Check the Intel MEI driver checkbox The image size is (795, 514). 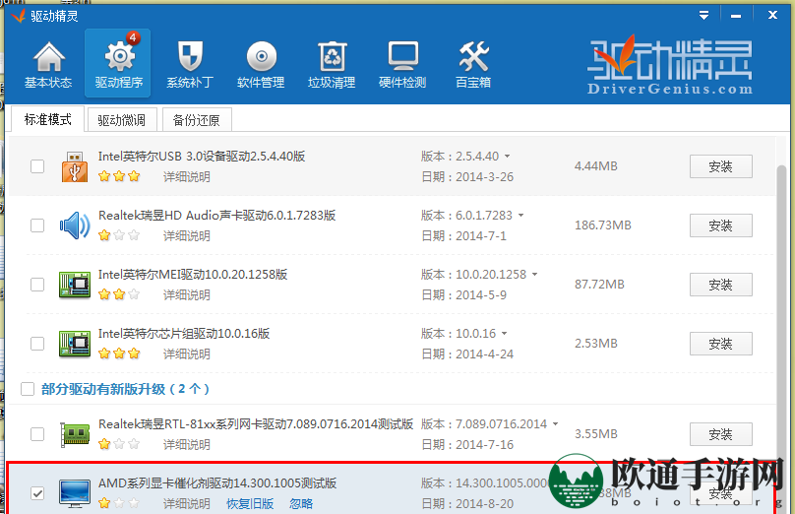coord(37,285)
